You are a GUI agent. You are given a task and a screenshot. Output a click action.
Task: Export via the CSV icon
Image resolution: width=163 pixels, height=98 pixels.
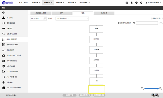[157, 95]
